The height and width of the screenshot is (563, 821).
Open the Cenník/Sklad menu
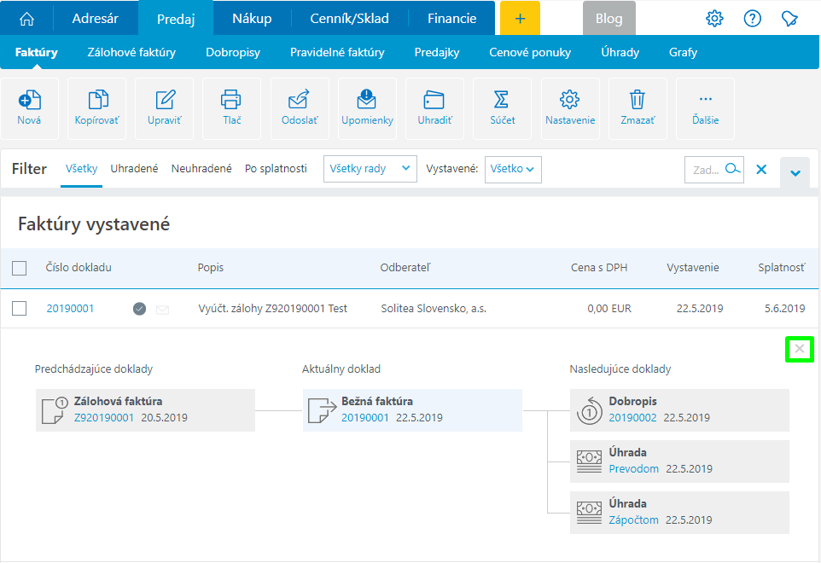click(347, 18)
